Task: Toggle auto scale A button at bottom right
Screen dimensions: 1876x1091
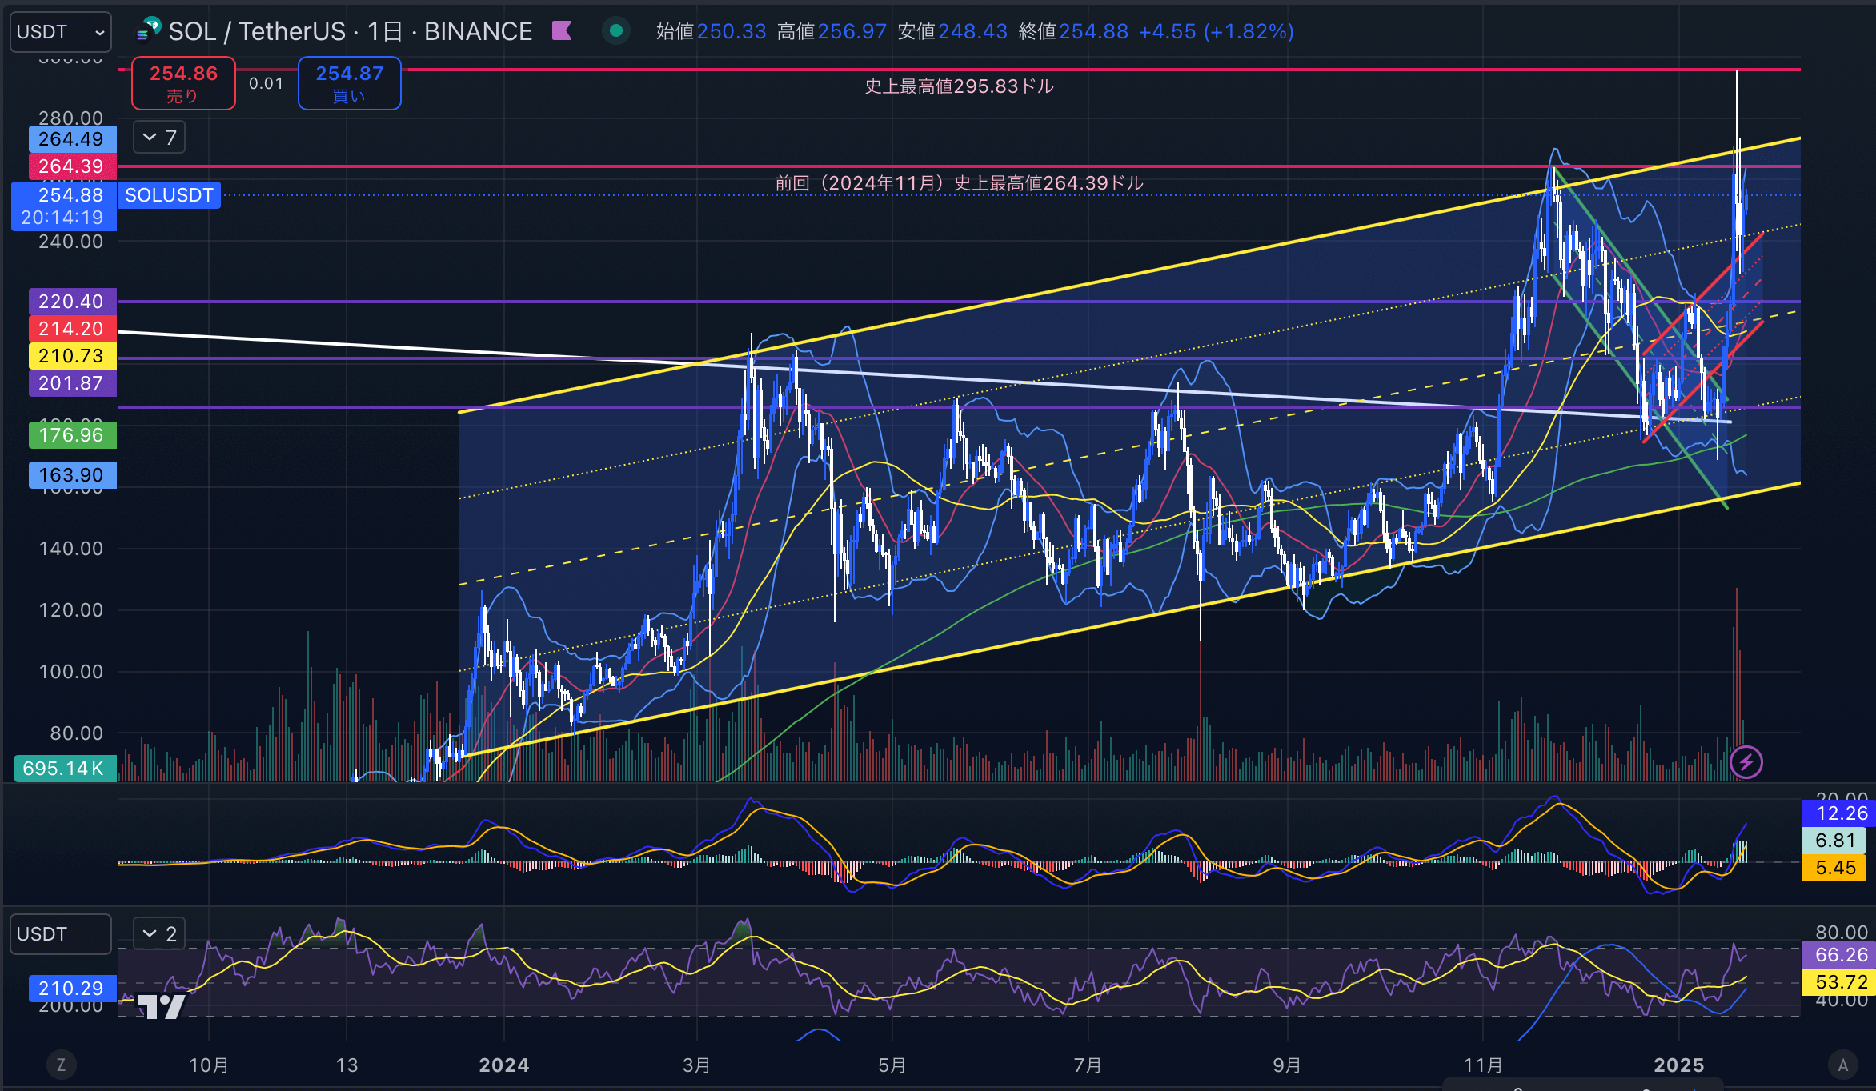Action: pyautogui.click(x=1842, y=1065)
